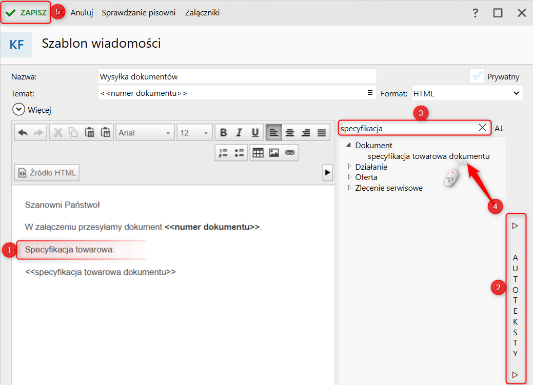The image size is (533, 385).
Task: Expand the Więcej section
Action: (18, 110)
